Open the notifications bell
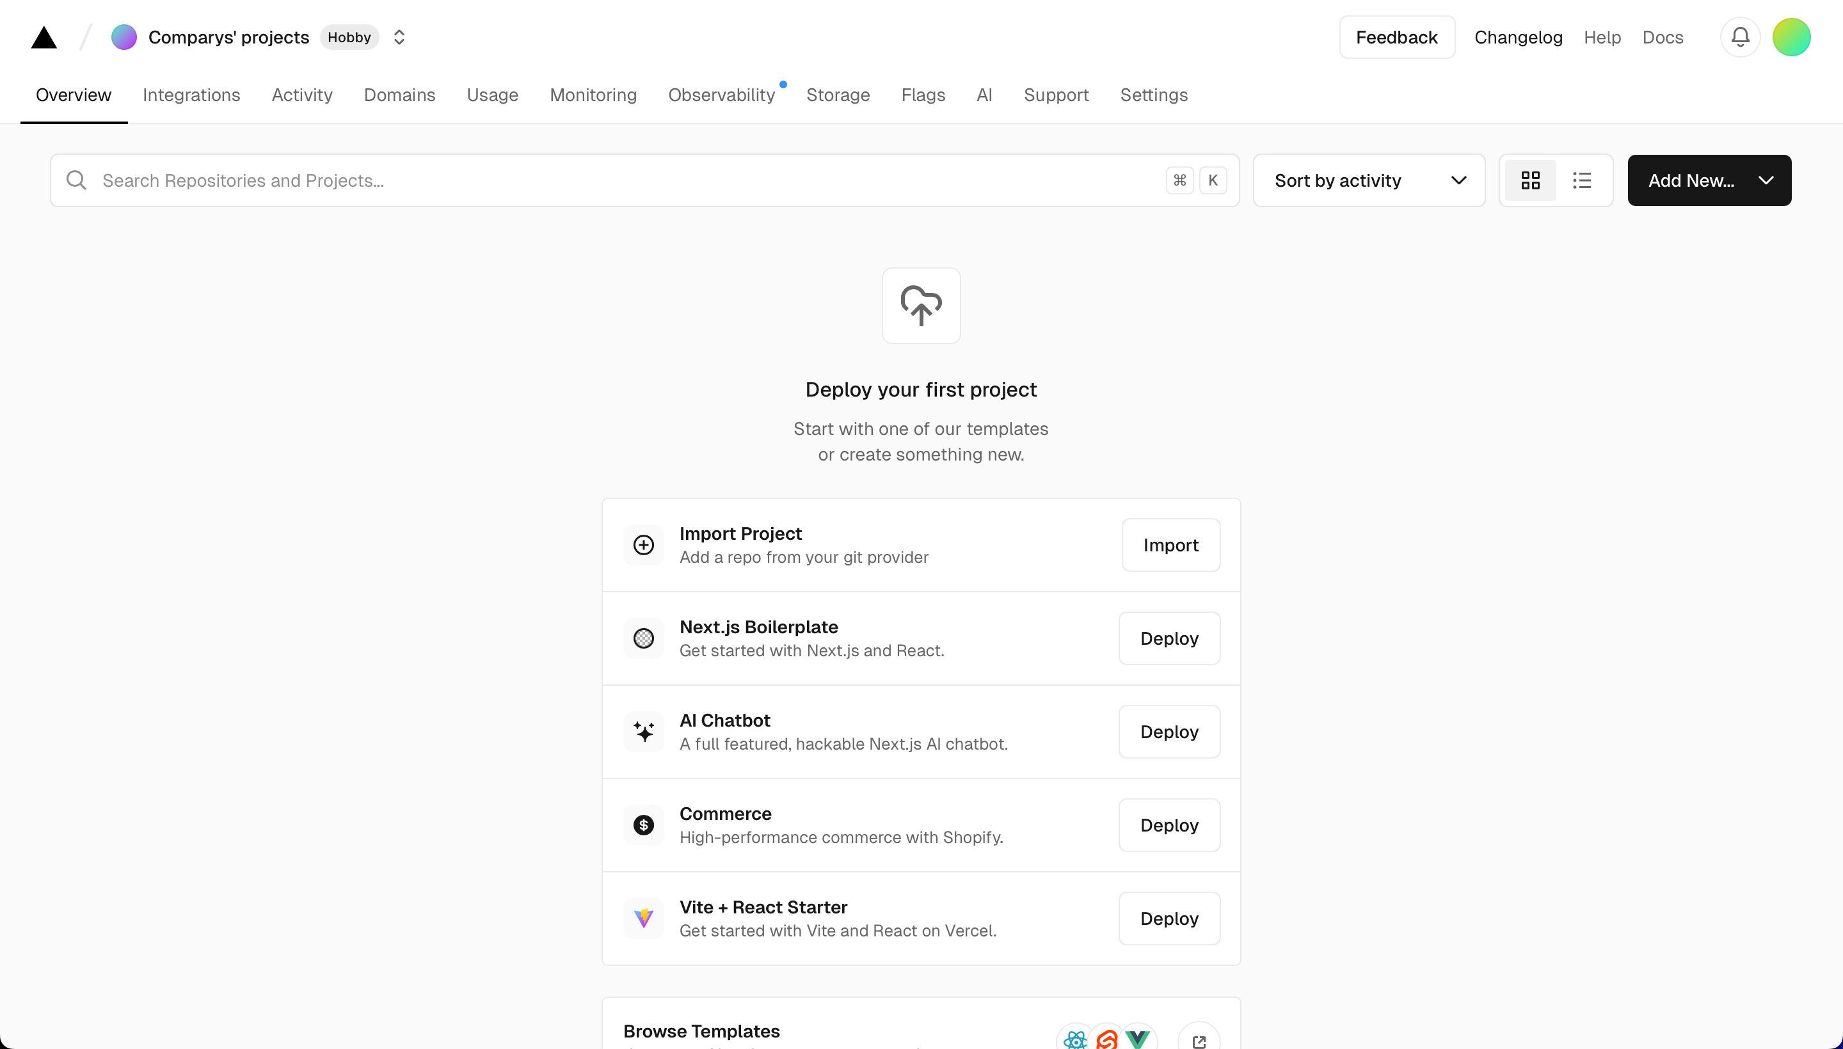This screenshot has width=1843, height=1049. pyautogui.click(x=1740, y=36)
